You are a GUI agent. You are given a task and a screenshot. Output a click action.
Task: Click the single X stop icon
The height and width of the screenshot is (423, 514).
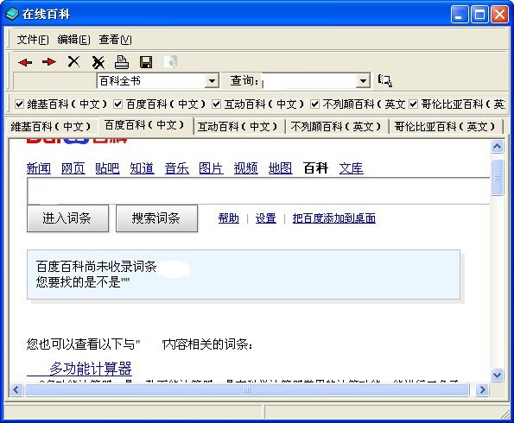[x=73, y=61]
